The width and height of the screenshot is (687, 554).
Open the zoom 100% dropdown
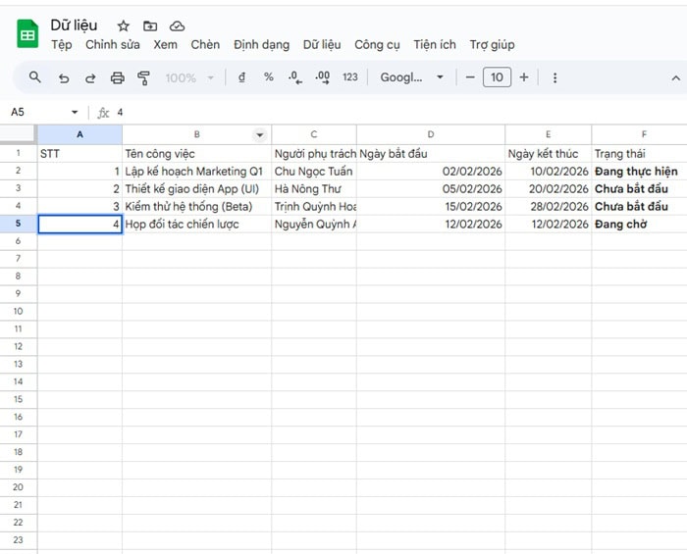[x=188, y=77]
